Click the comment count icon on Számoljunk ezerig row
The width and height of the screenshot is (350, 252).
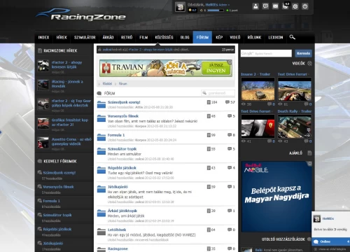227,102
